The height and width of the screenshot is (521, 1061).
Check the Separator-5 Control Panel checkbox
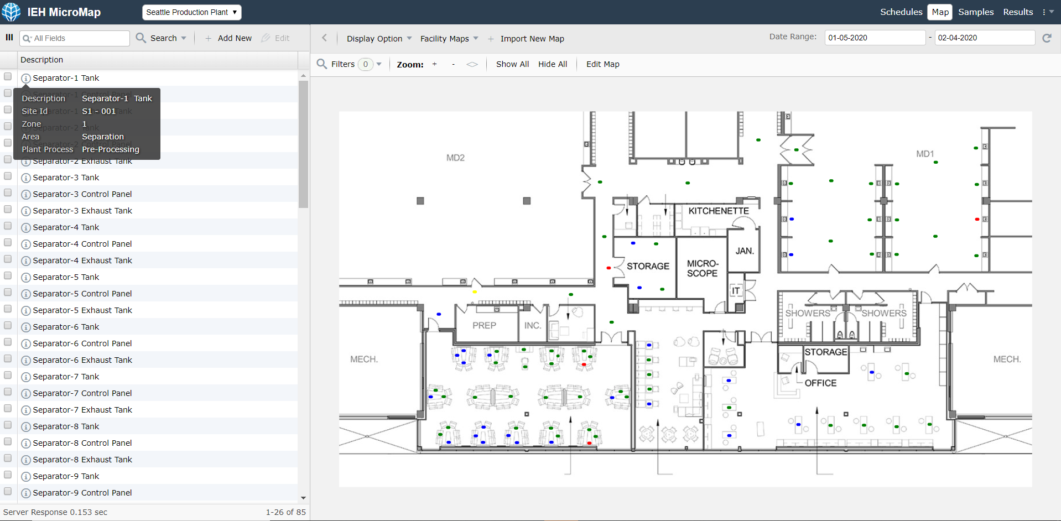pyautogui.click(x=8, y=292)
